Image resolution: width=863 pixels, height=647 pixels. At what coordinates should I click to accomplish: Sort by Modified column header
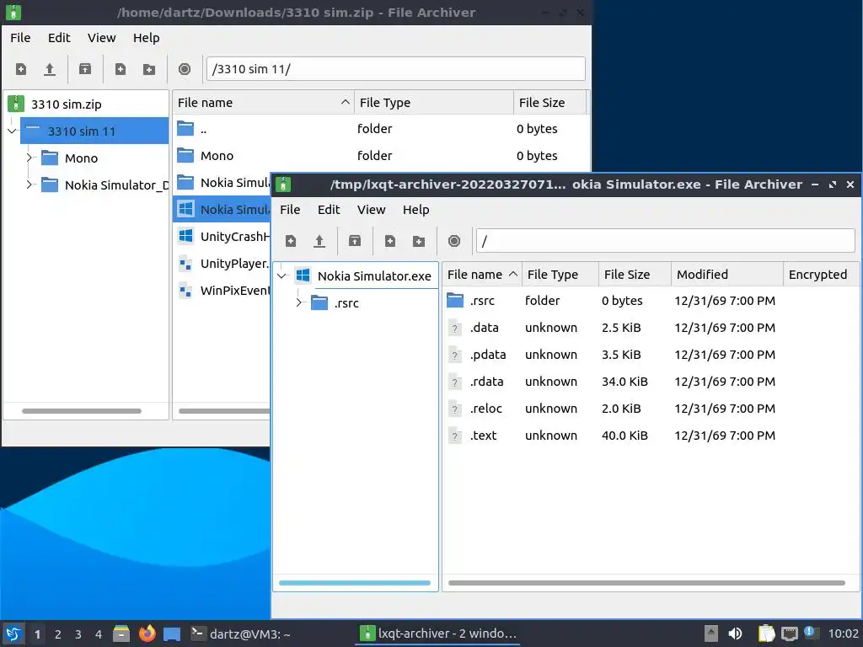(727, 275)
